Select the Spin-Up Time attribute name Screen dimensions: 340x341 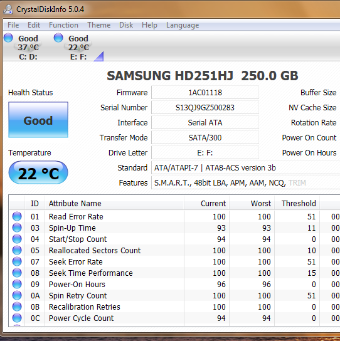pyautogui.click(x=72, y=228)
